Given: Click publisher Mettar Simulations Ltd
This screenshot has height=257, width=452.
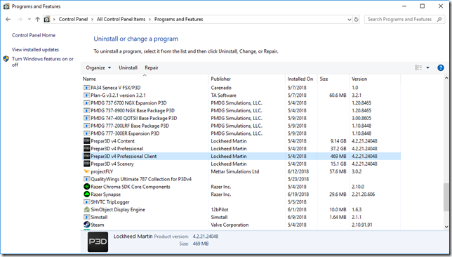Looking at the screenshot, I should coord(235,171).
